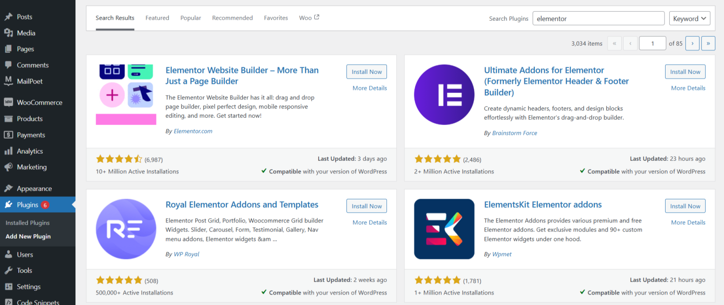The image size is (724, 305).
Task: Switch to the Featured plugins tab
Action: [x=157, y=18]
